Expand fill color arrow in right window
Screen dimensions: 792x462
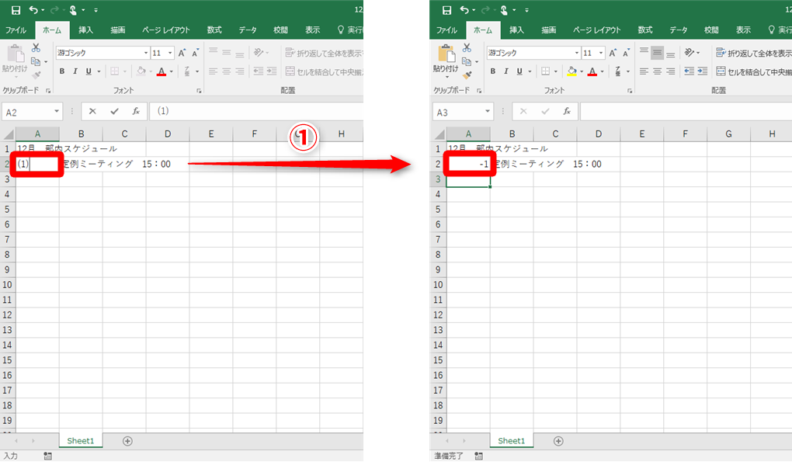click(582, 71)
